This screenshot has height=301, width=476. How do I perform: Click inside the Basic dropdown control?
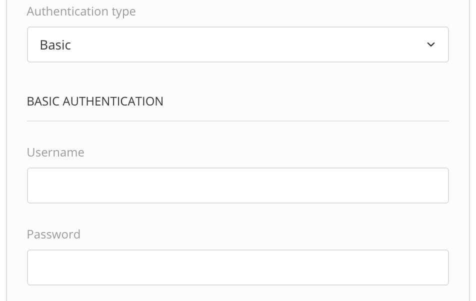click(200, 44)
